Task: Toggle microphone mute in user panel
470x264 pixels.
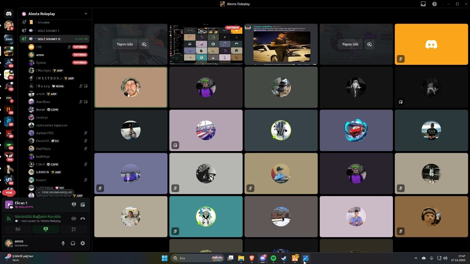Action: coord(63,243)
